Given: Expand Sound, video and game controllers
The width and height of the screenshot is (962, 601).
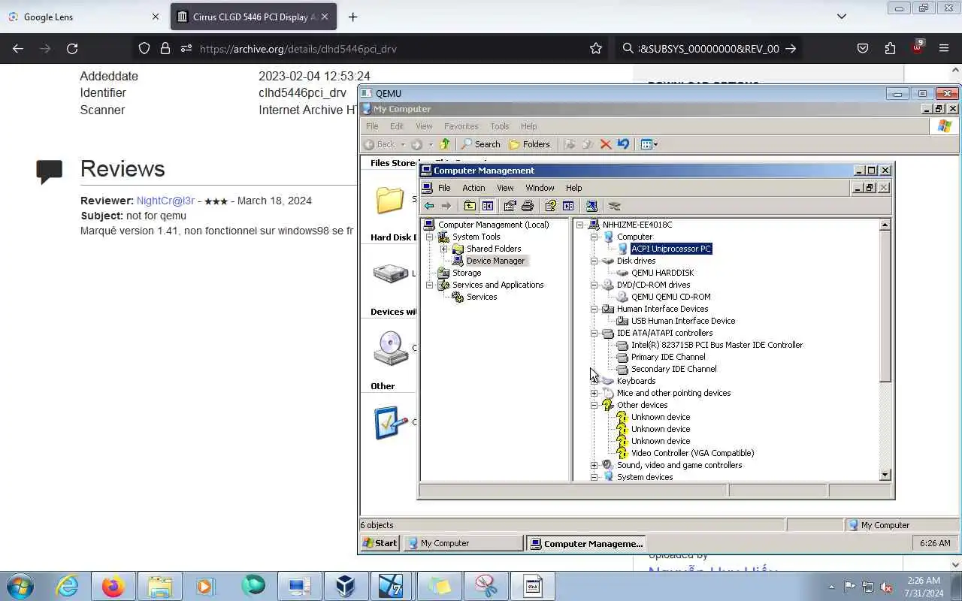Looking at the screenshot, I should [x=594, y=465].
